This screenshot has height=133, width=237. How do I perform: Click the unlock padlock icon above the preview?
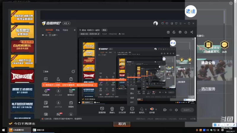click(174, 32)
